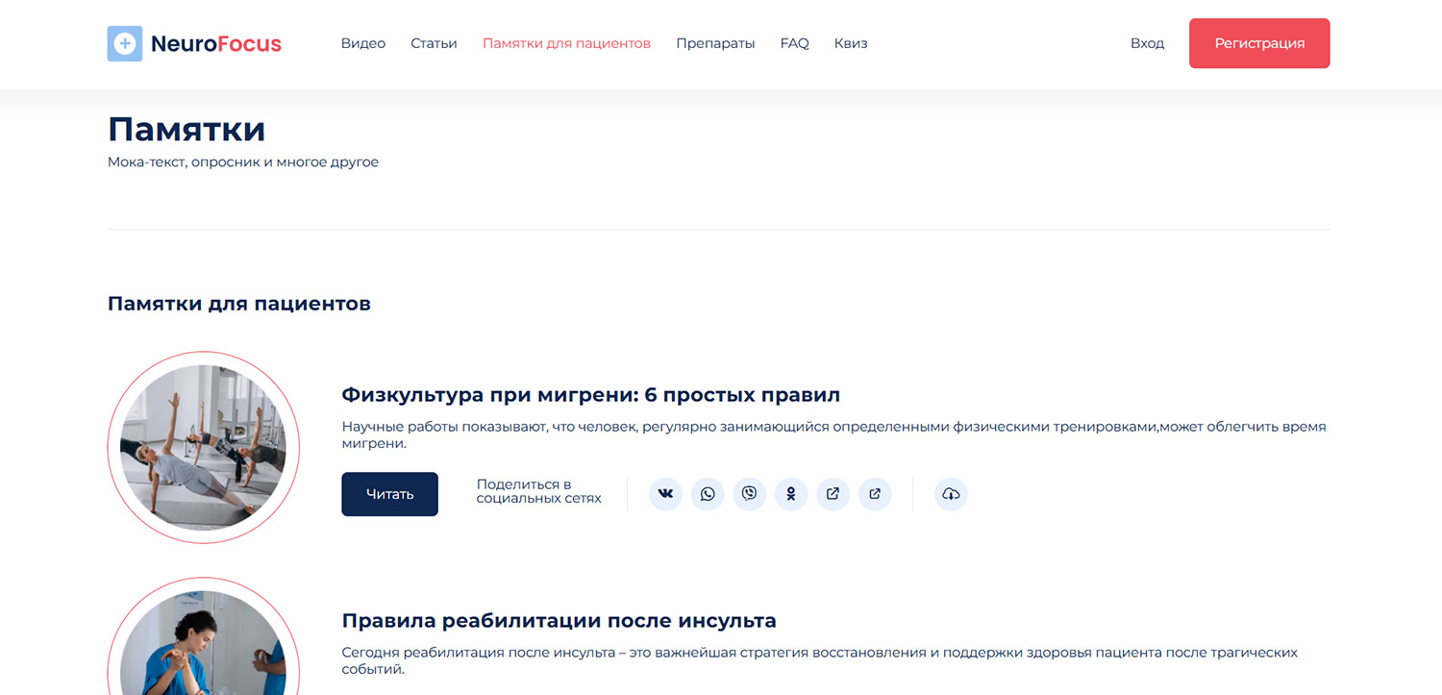Go to the Статьи section

[x=434, y=43]
